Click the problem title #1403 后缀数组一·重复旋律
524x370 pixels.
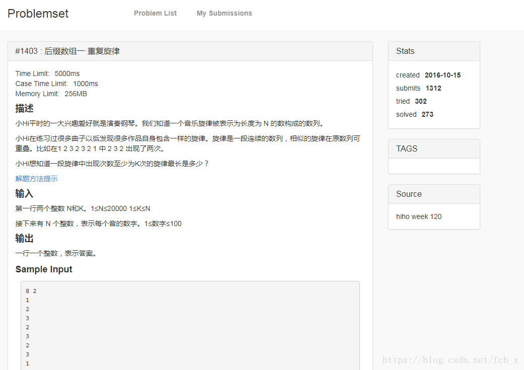coord(67,51)
